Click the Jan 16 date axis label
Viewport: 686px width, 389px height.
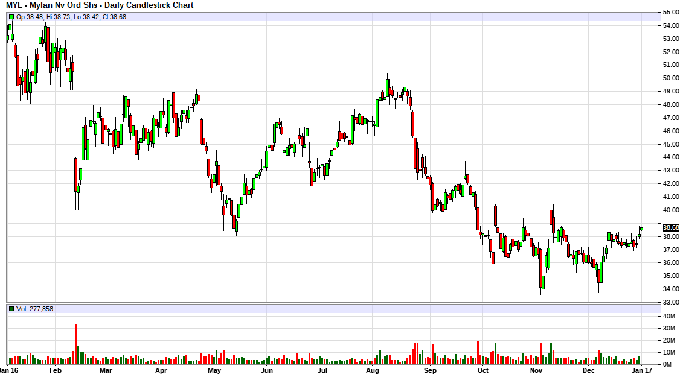point(8,371)
